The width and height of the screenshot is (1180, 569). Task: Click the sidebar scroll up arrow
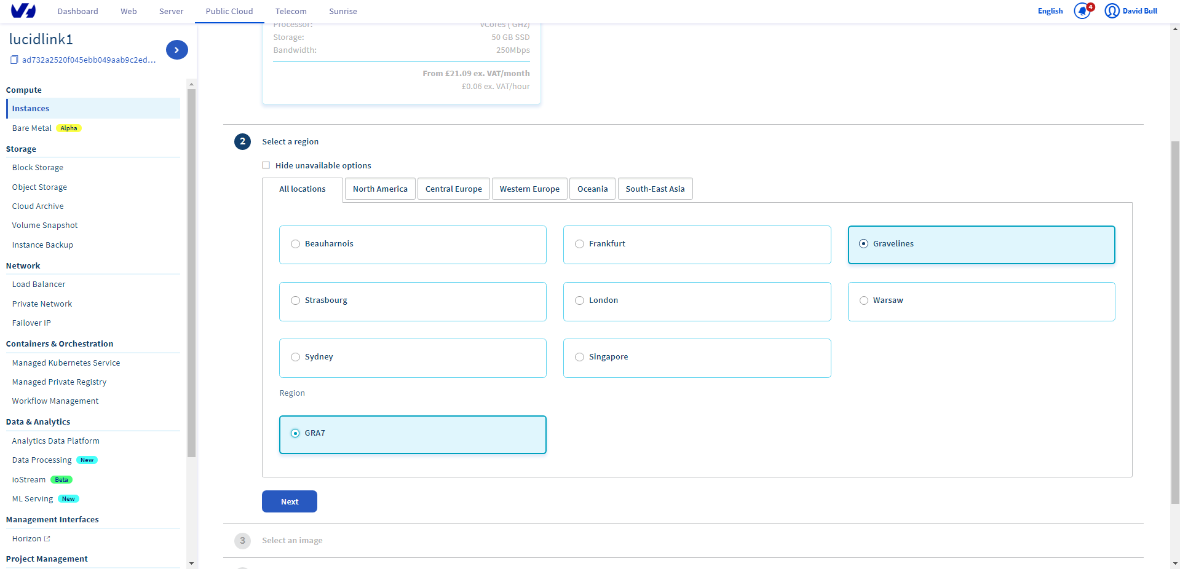[x=191, y=84]
